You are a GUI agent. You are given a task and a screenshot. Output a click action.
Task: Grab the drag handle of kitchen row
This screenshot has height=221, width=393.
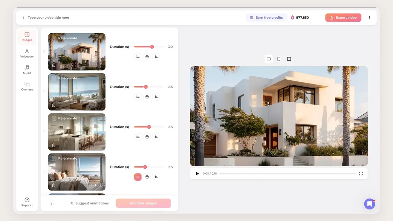point(44,132)
